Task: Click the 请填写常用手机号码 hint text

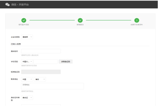Action: click(x=29, y=65)
